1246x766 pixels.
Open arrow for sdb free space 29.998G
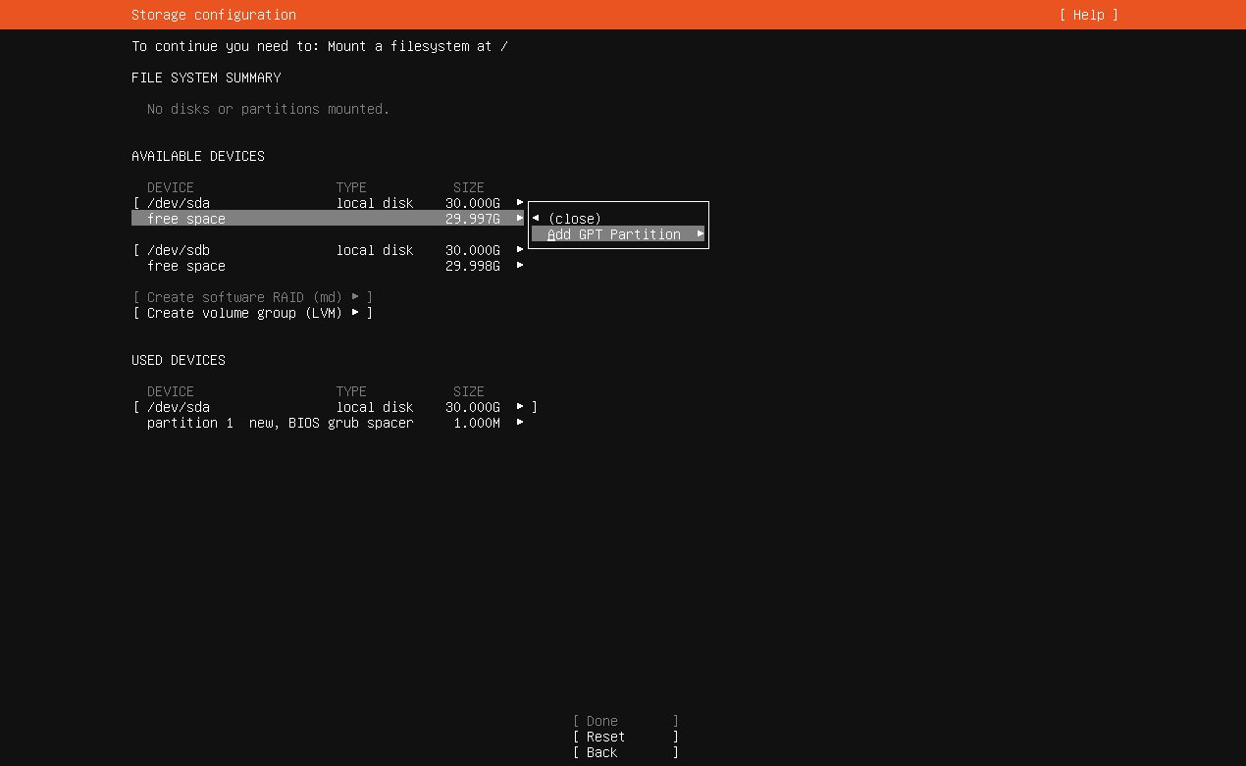tap(520, 266)
